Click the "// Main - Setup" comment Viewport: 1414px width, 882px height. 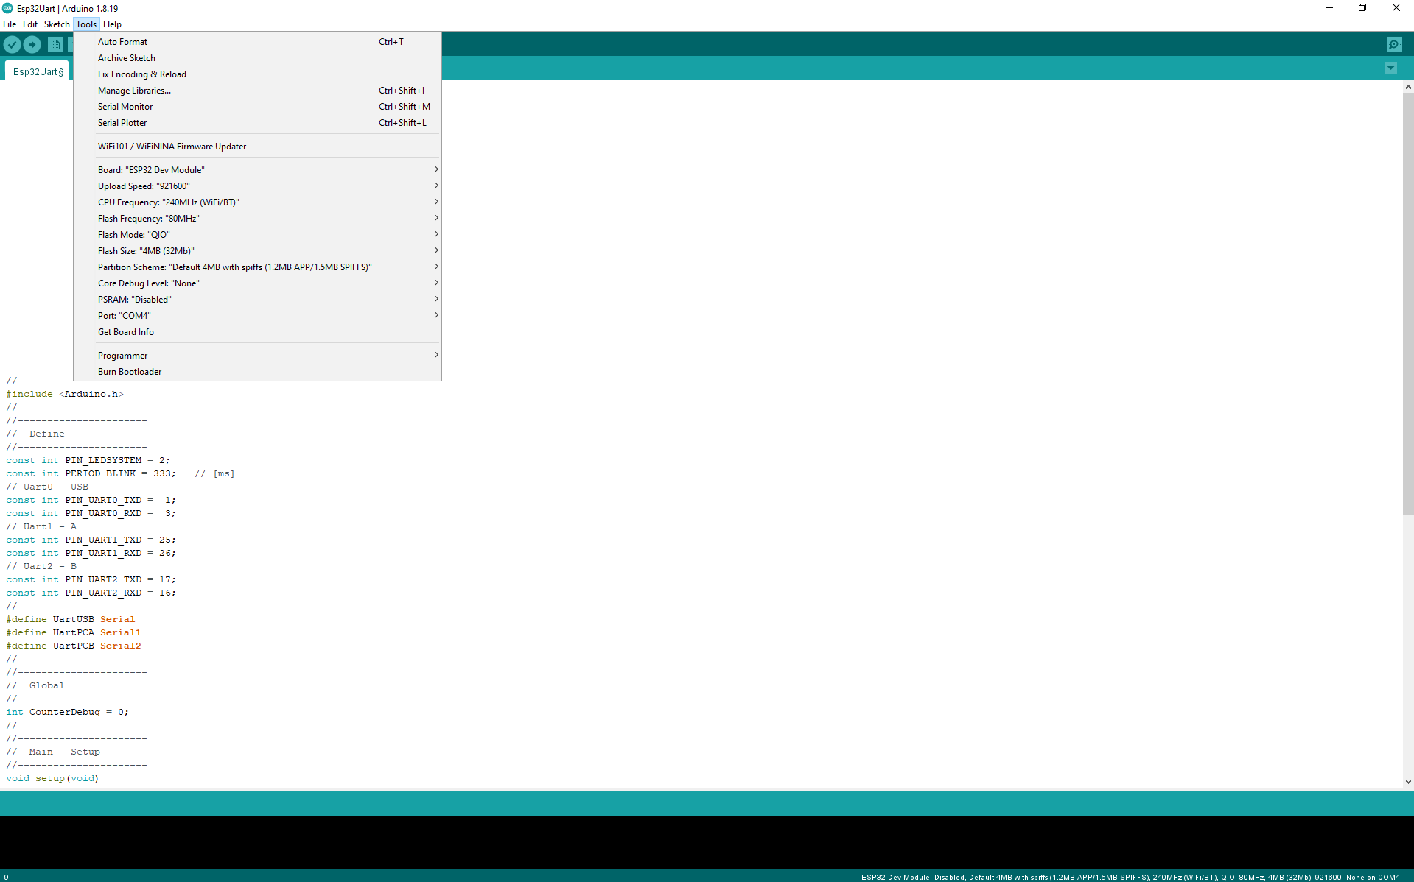53,752
